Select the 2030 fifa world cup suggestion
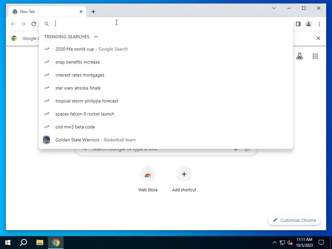The width and height of the screenshot is (332, 249). point(166,49)
